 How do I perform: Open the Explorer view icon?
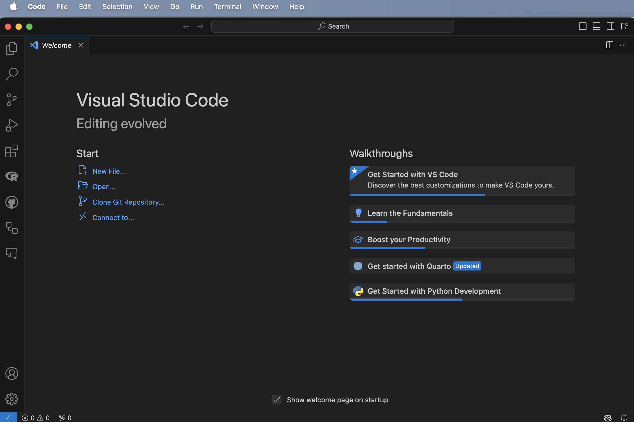tap(11, 49)
